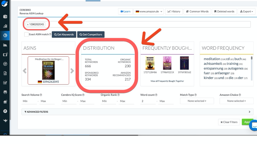Click the Search Volume Max field
The width and height of the screenshot is (257, 144).
(47, 101)
